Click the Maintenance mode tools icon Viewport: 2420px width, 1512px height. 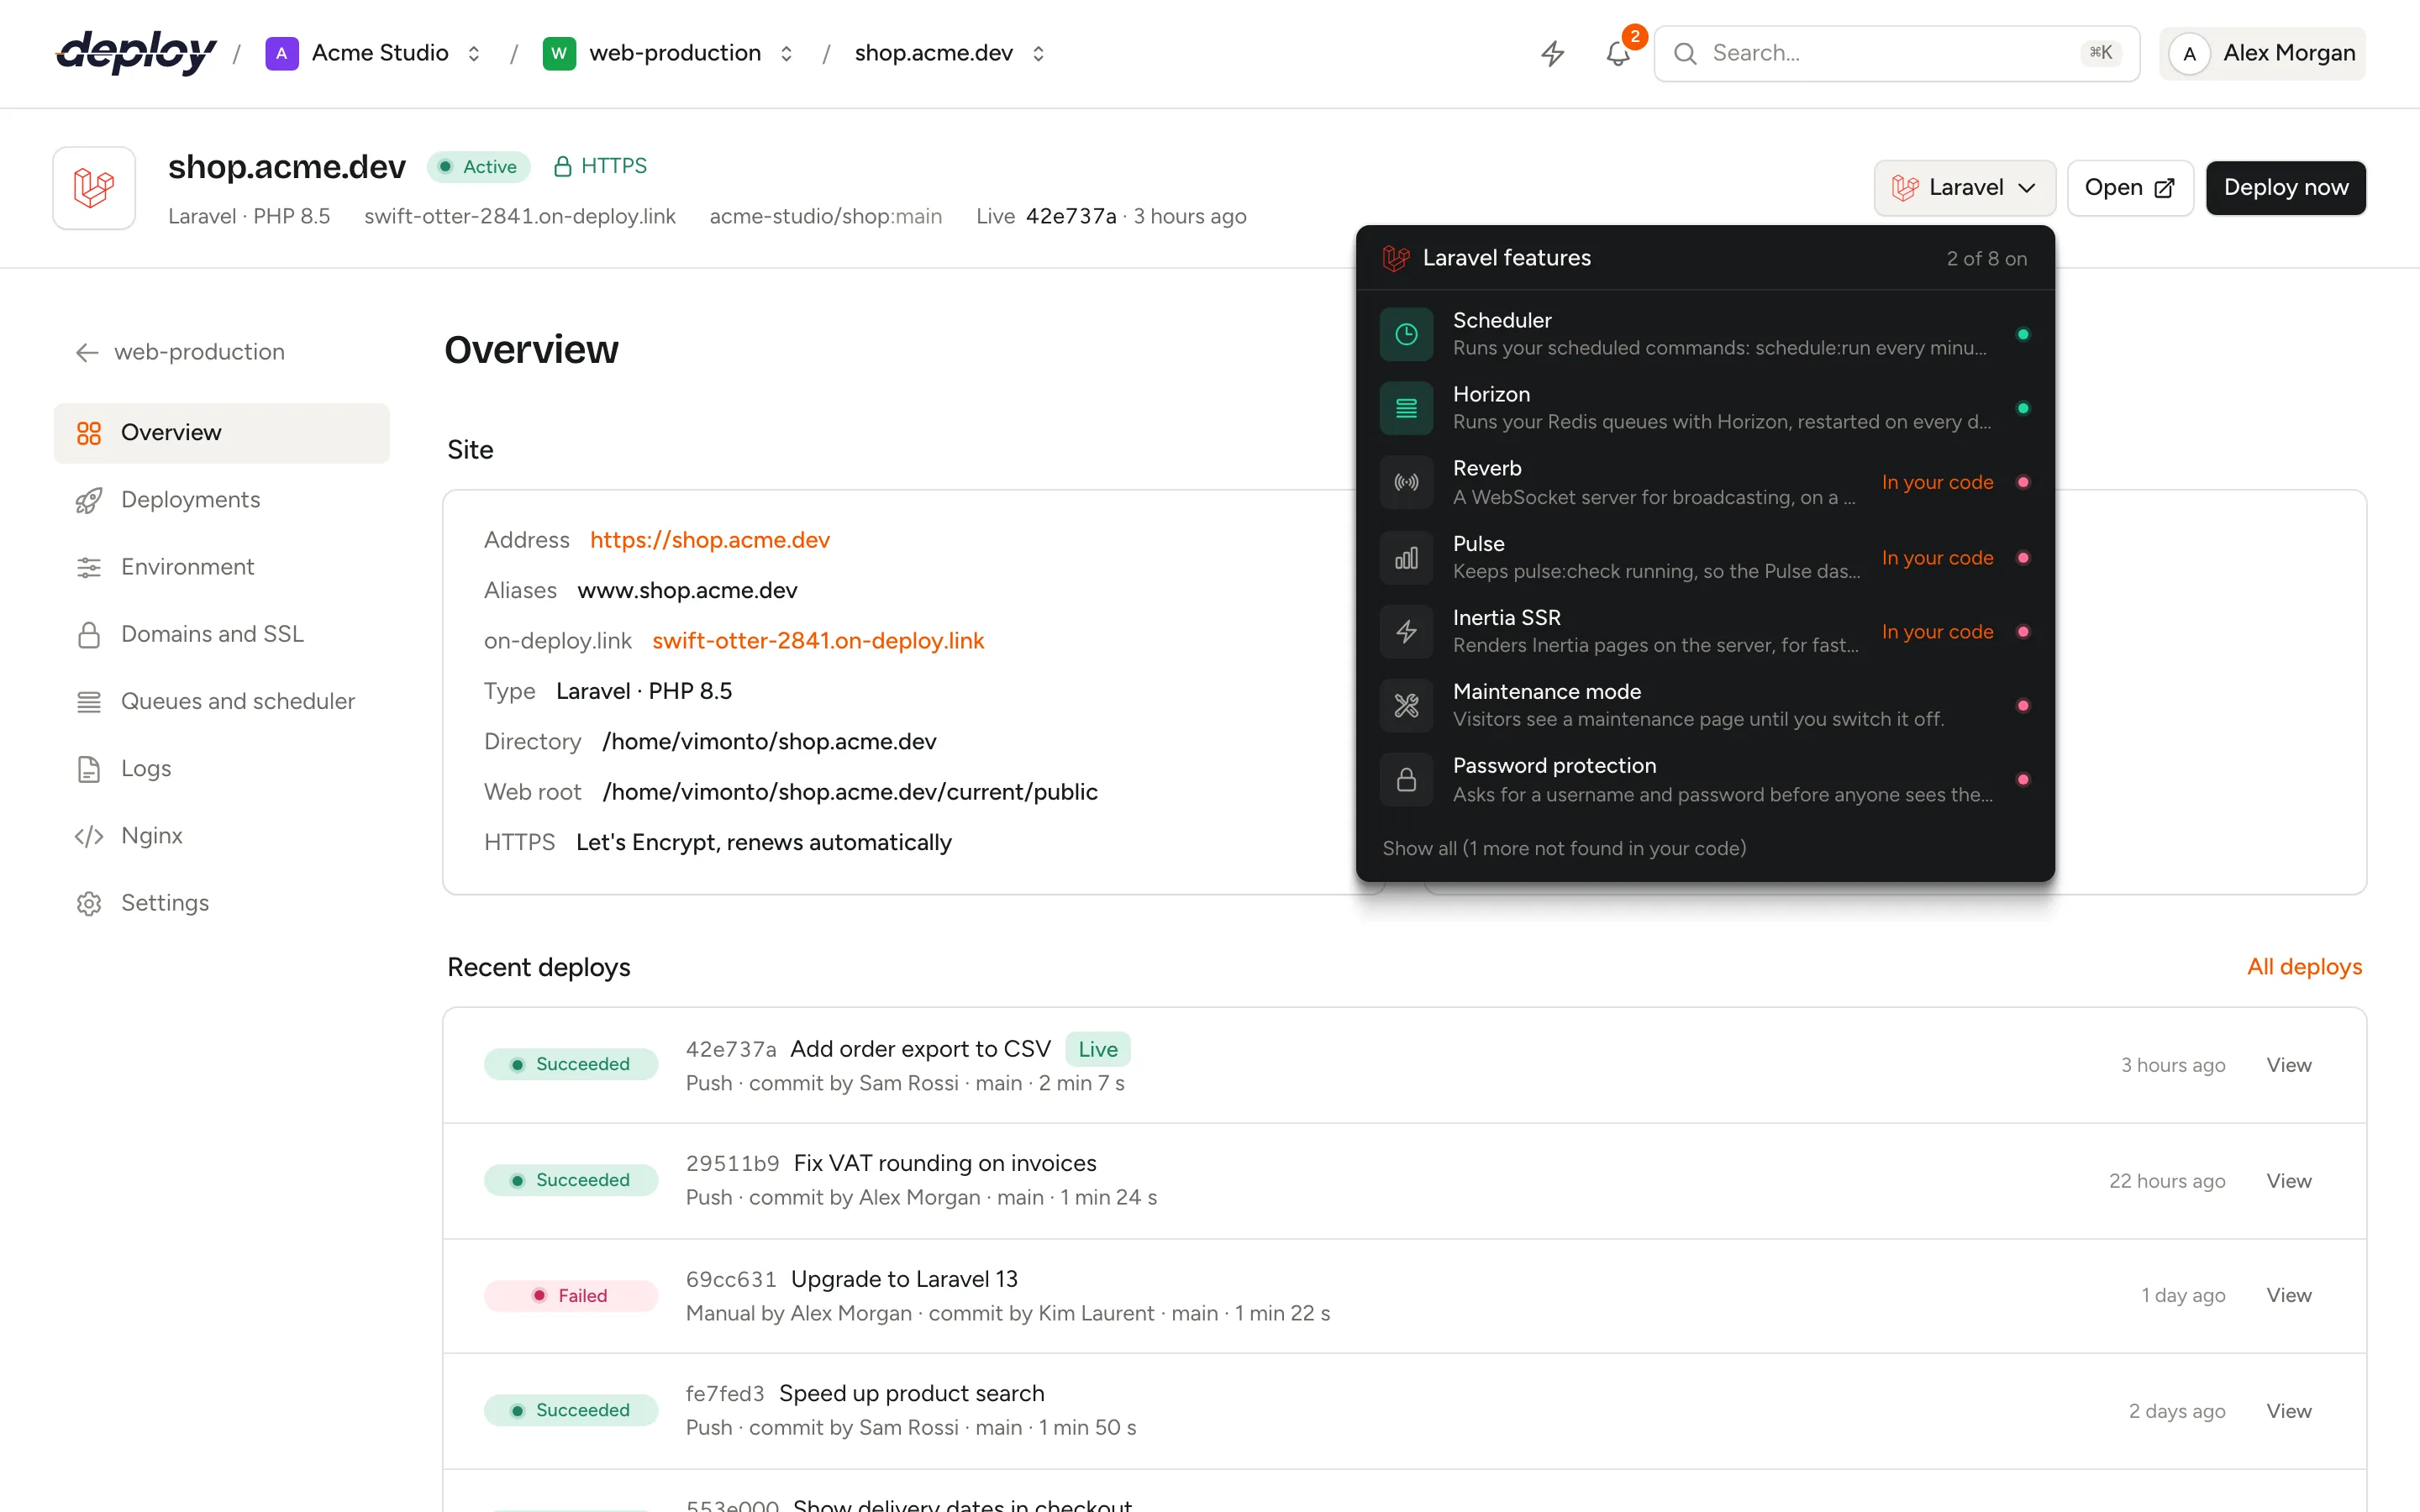click(1406, 706)
